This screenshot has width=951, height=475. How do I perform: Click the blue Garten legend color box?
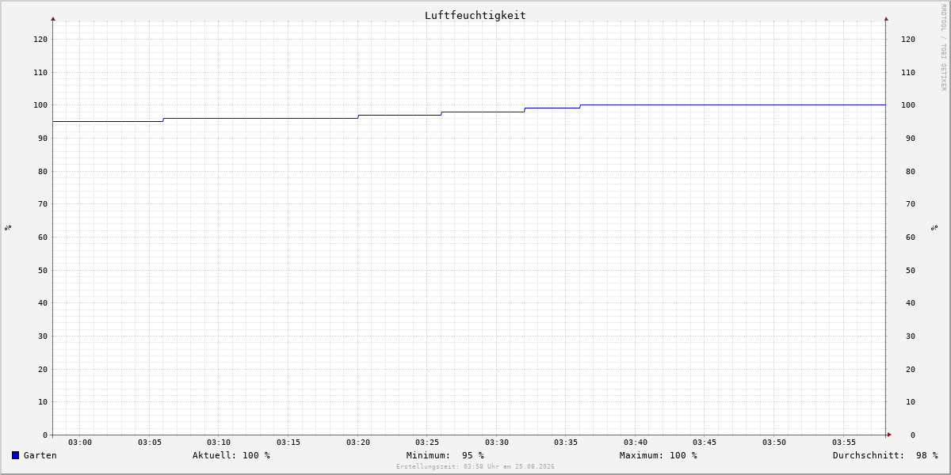click(15, 455)
